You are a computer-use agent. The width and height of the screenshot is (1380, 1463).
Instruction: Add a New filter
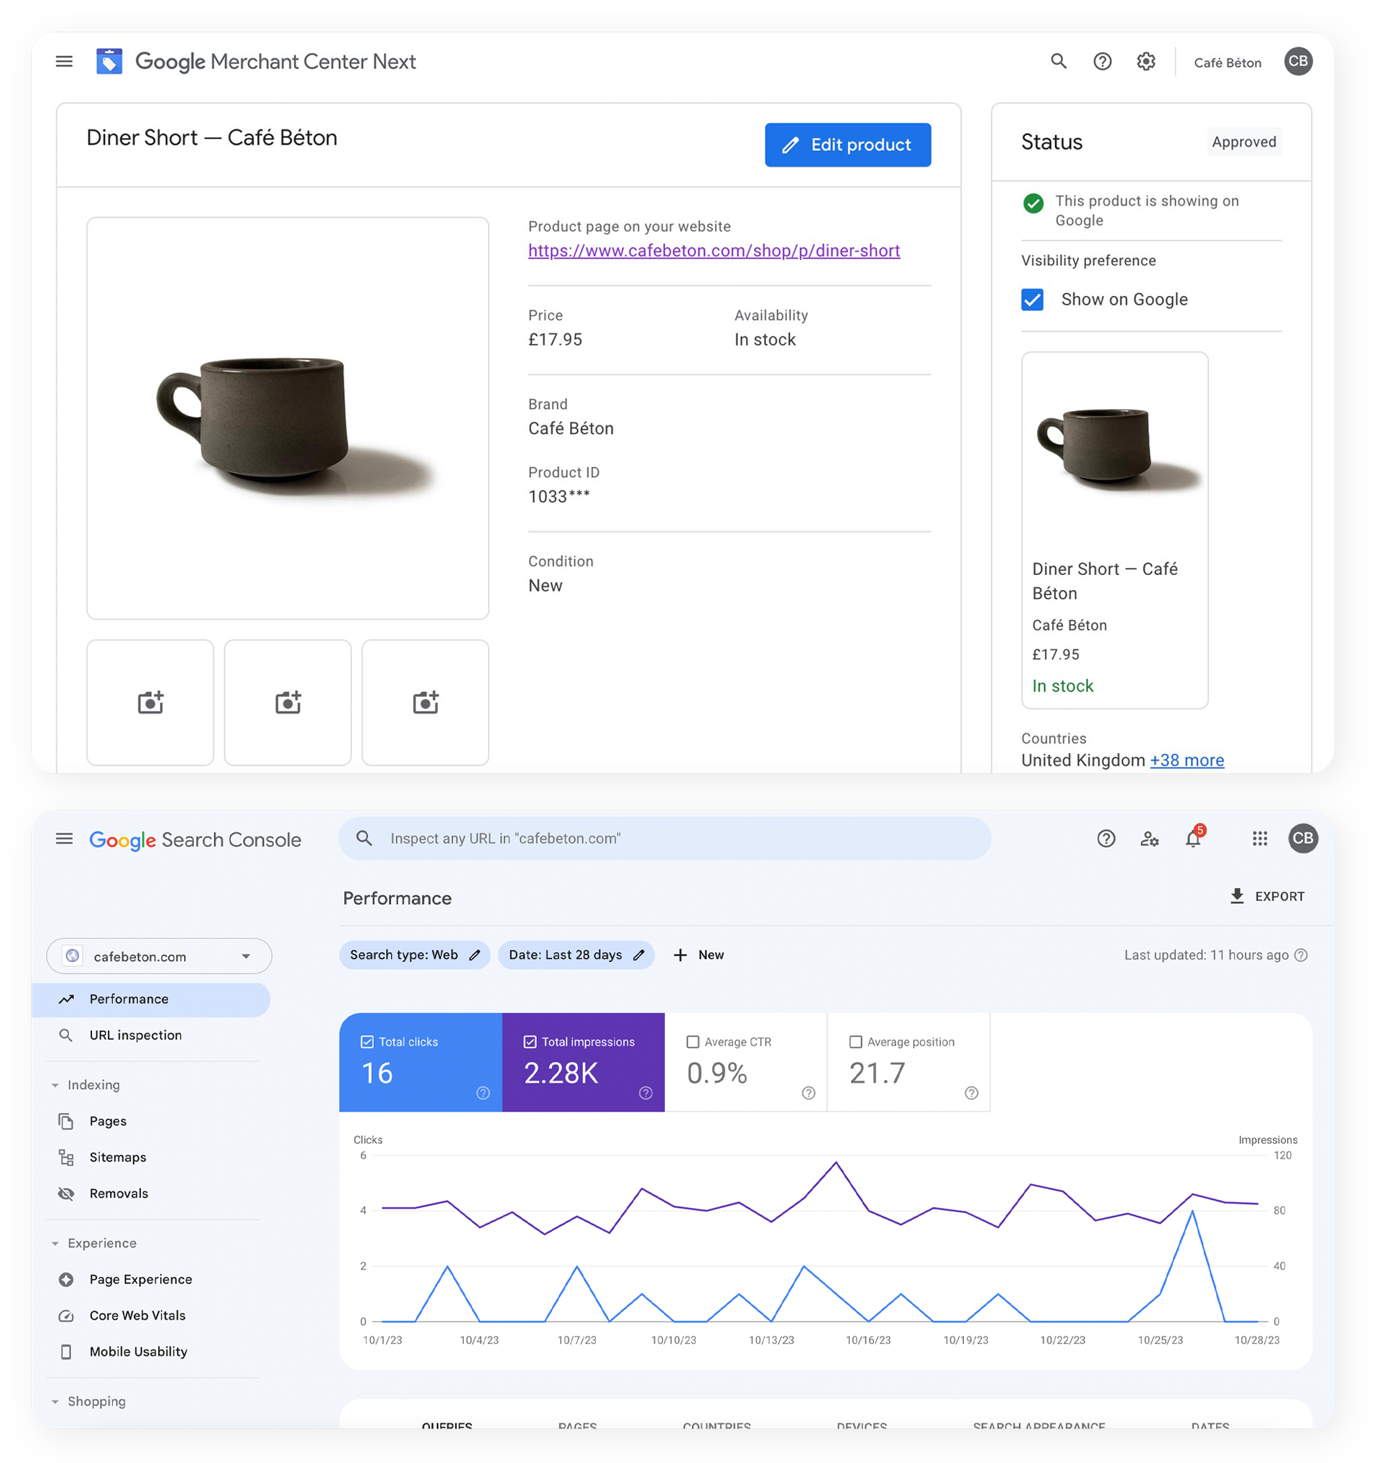pos(698,954)
